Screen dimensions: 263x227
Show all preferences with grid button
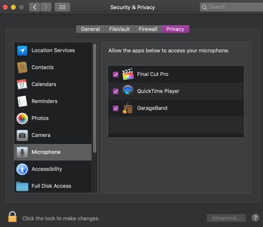tap(62, 7)
